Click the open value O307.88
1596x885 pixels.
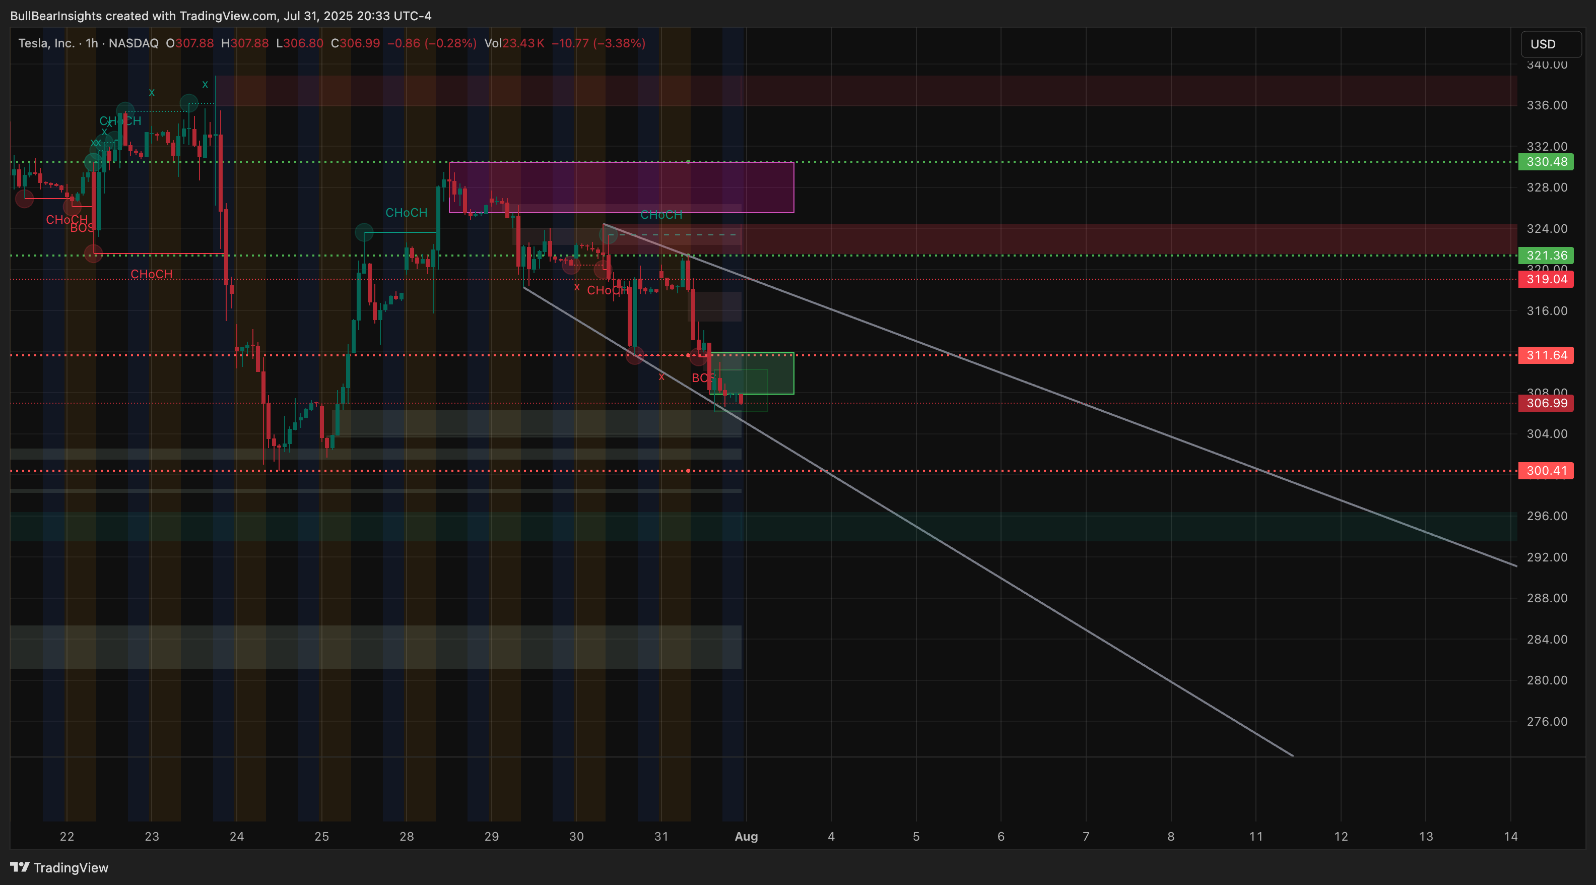[189, 43]
